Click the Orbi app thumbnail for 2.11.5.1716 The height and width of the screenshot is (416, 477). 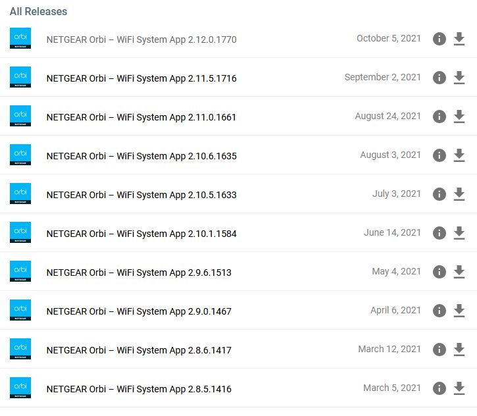pyautogui.click(x=20, y=77)
